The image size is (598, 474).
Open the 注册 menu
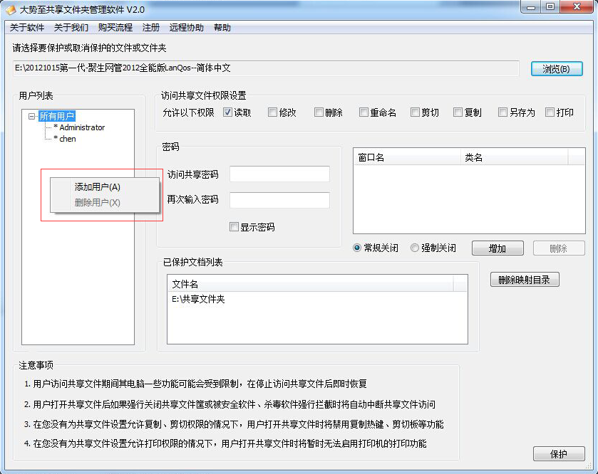pos(150,27)
